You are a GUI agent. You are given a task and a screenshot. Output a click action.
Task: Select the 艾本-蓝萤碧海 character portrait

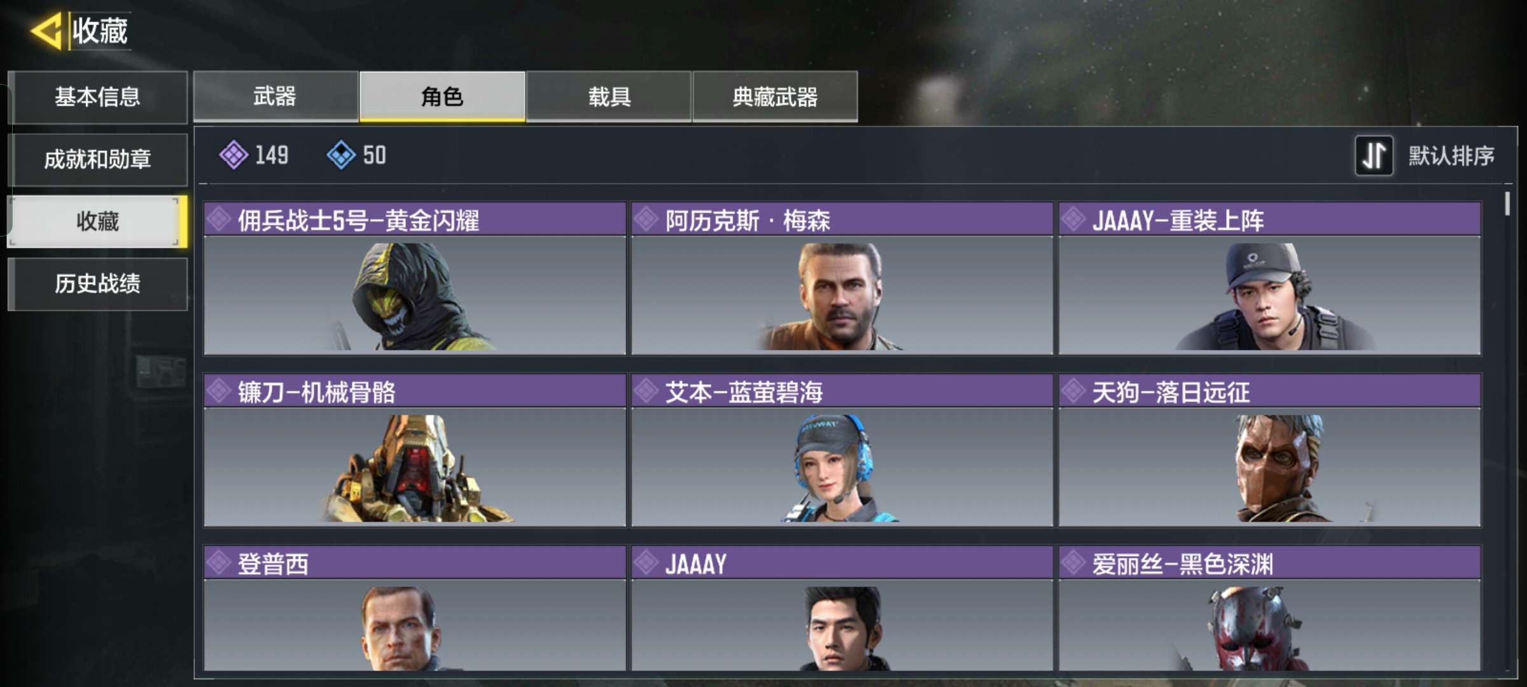coord(842,467)
